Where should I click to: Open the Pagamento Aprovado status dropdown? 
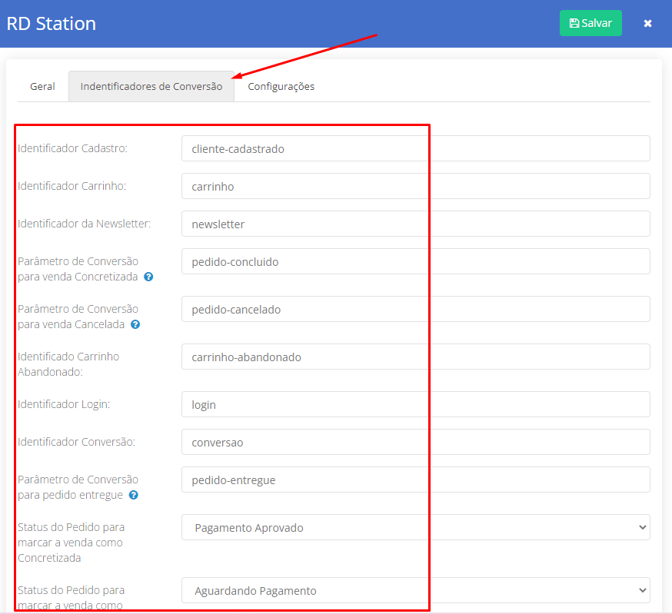click(x=416, y=527)
